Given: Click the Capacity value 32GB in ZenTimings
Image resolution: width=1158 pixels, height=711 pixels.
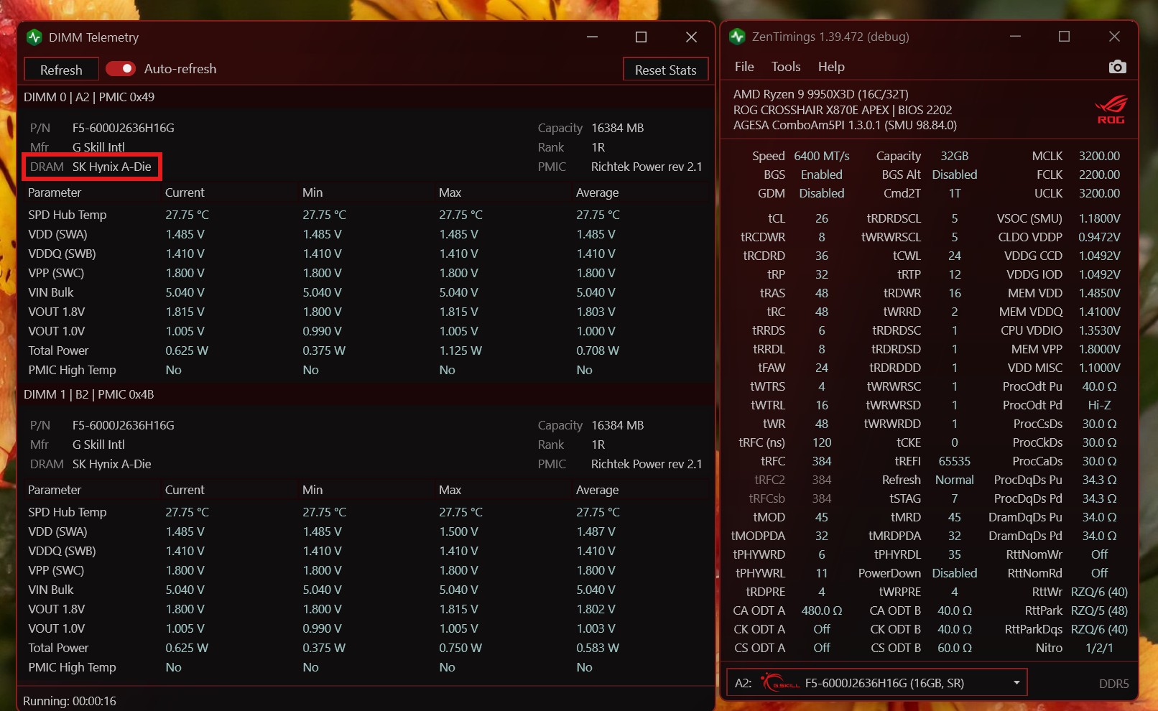Looking at the screenshot, I should pos(955,157).
